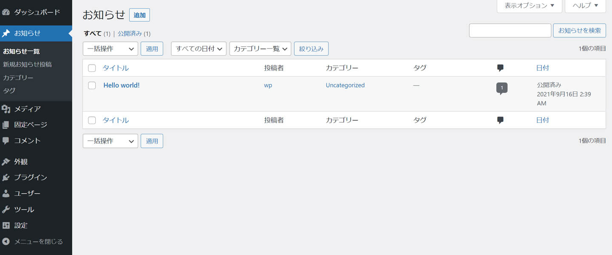Open bottom 一括操作 bulk actions dropdown

(x=110, y=141)
